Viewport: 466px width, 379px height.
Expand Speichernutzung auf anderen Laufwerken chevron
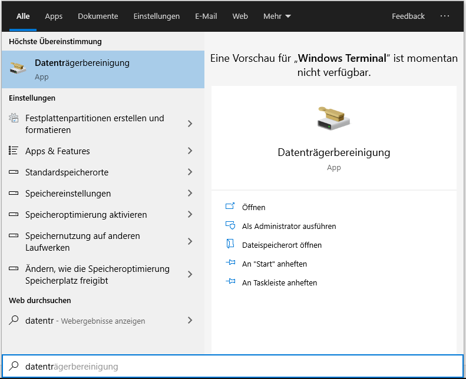tap(190, 241)
